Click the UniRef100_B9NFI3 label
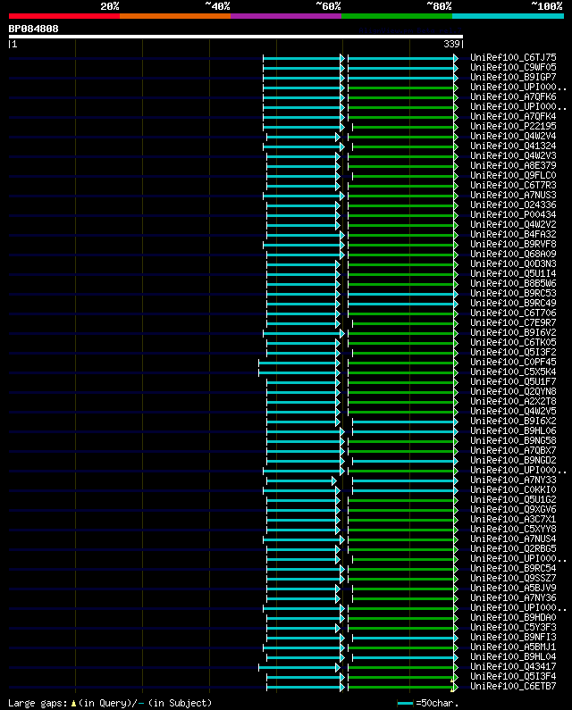 (x=513, y=637)
